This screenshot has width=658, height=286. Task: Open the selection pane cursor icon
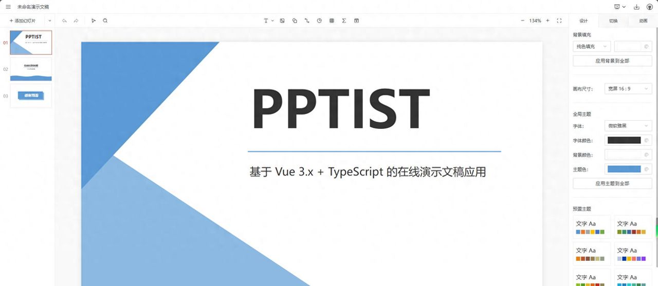point(94,21)
